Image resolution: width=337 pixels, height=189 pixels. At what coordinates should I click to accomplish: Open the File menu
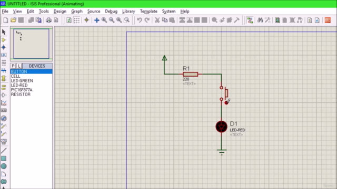click(5, 12)
